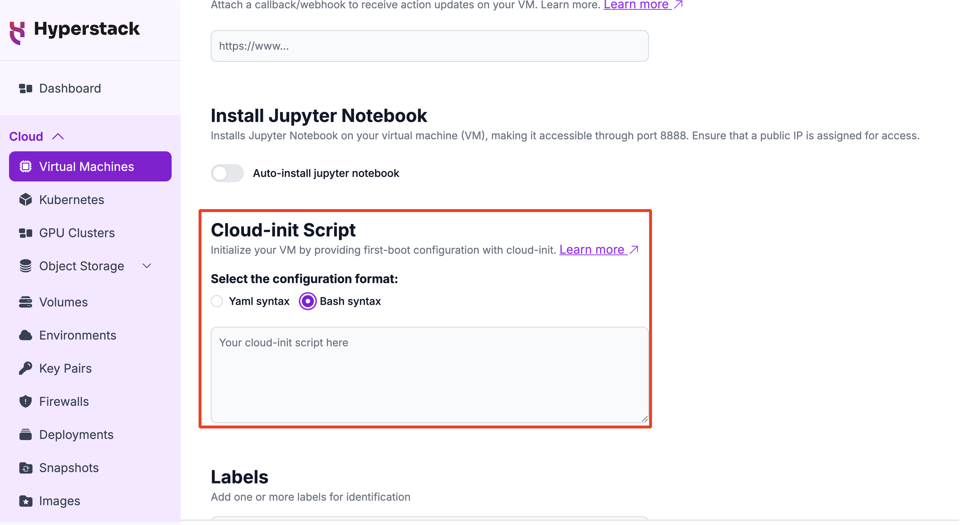
Task: Focus the callback URL https://www... field
Action: 430,46
